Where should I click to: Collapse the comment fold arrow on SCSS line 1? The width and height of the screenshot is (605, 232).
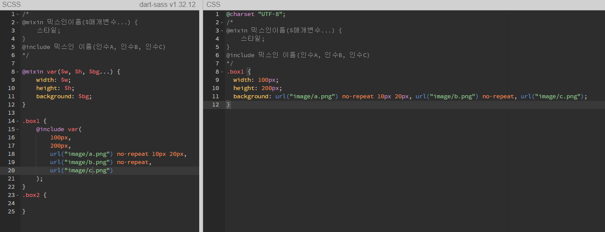17,14
